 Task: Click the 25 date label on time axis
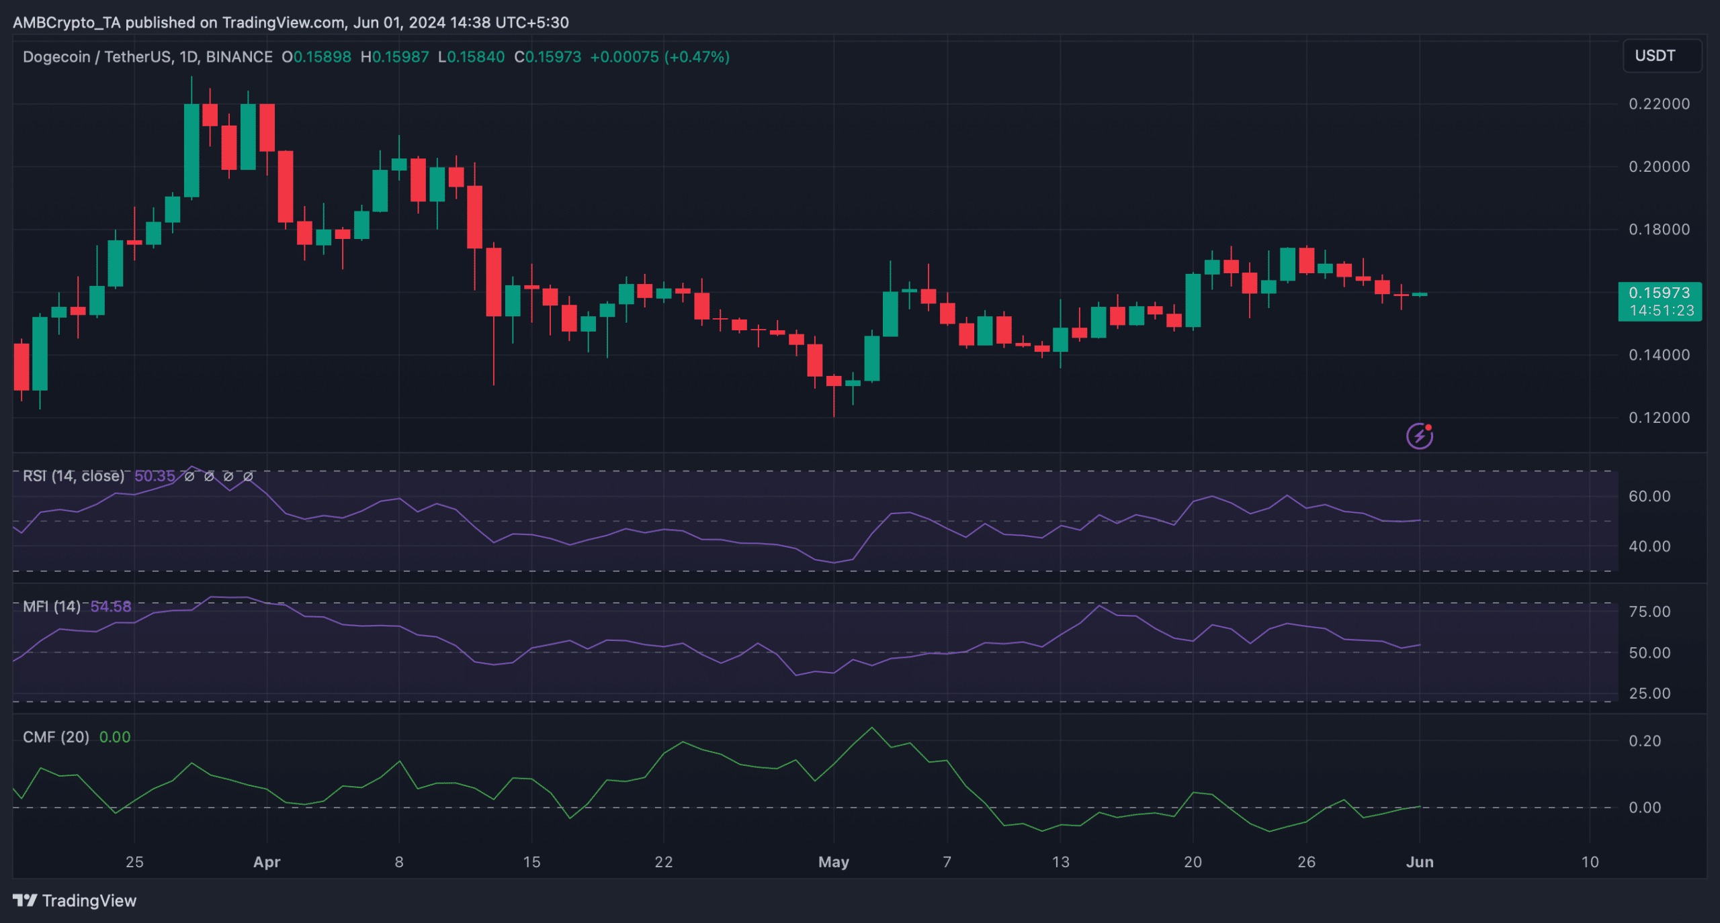(x=134, y=863)
